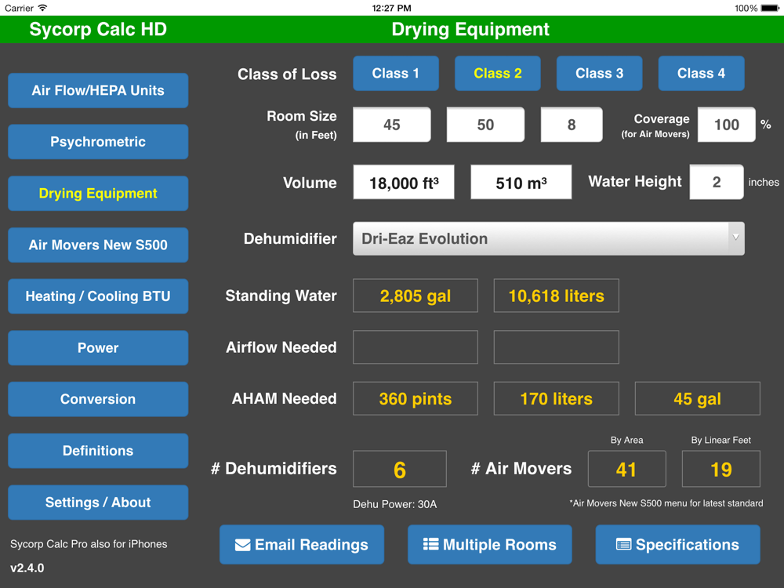Image resolution: width=784 pixels, height=588 pixels.
Task: Click the dehumidifier dropdown arrow
Action: coord(735,238)
